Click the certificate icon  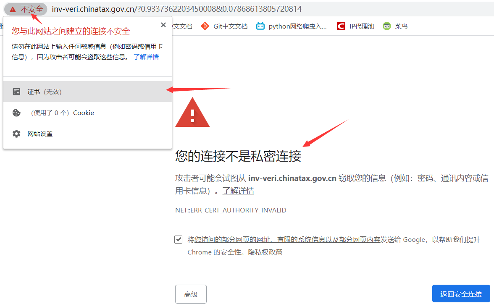click(16, 92)
